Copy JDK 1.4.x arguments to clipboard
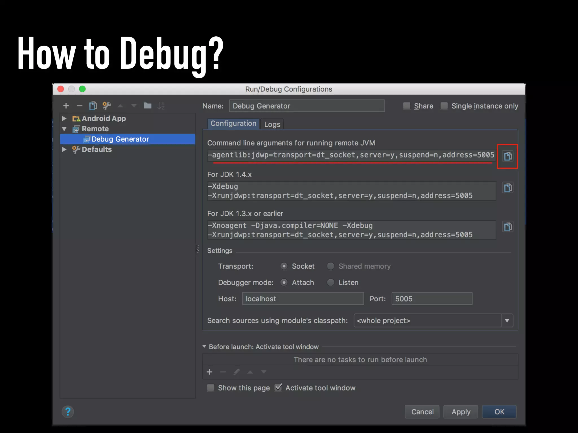This screenshot has width=578, height=433. [508, 188]
